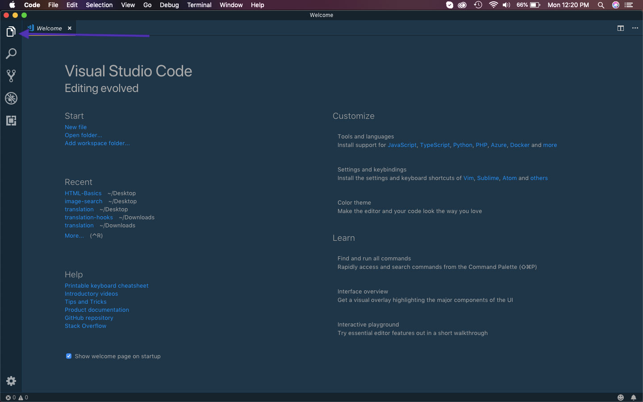643x402 pixels.
Task: Open the File menu
Action: [x=53, y=5]
